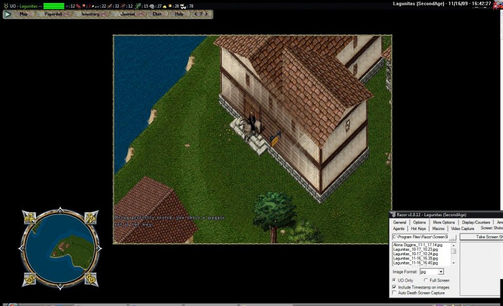Select the UO Only radio button
The width and height of the screenshot is (503, 306).
pos(394,280)
